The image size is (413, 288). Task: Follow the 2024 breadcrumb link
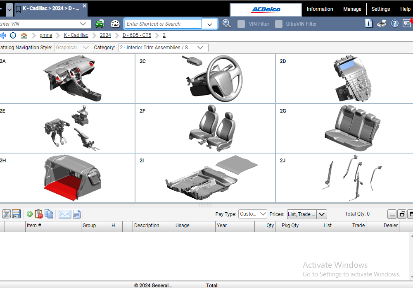pyautogui.click(x=105, y=35)
